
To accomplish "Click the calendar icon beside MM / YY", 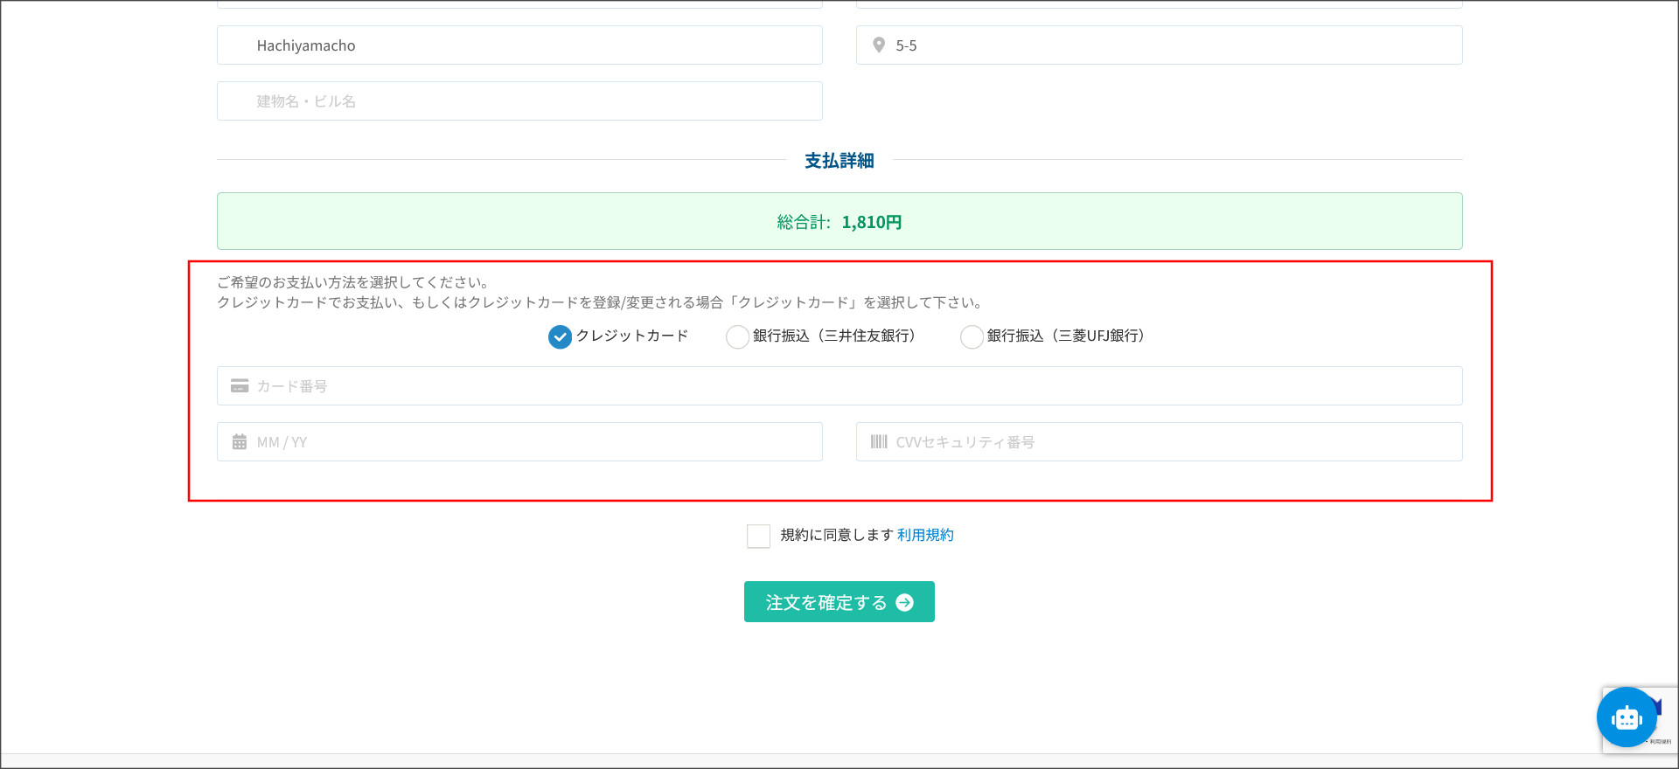I will point(239,442).
